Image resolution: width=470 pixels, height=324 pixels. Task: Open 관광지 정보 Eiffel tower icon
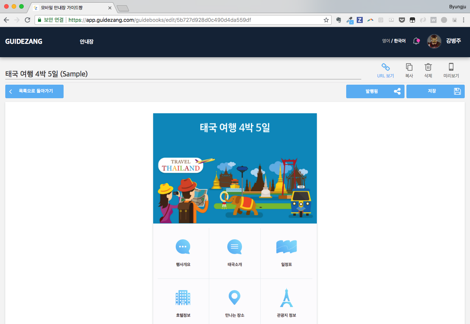coord(286,298)
